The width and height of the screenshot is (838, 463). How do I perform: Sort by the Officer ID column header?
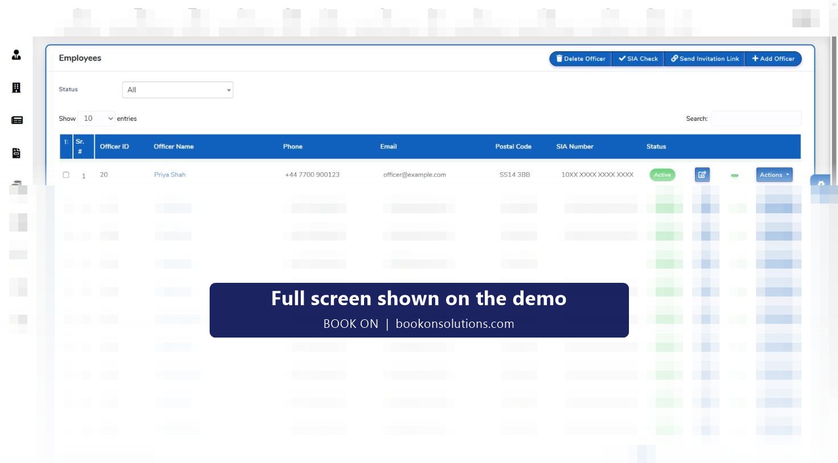click(115, 147)
